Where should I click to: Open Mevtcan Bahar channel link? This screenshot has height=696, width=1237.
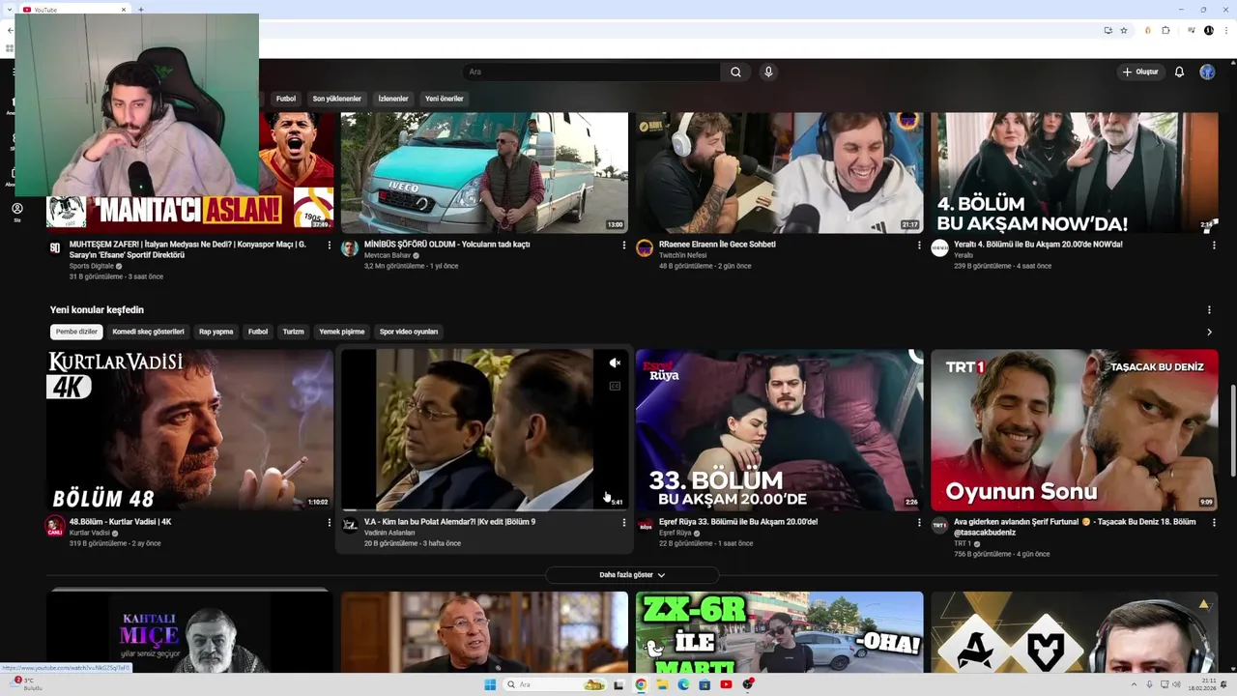[388, 255]
